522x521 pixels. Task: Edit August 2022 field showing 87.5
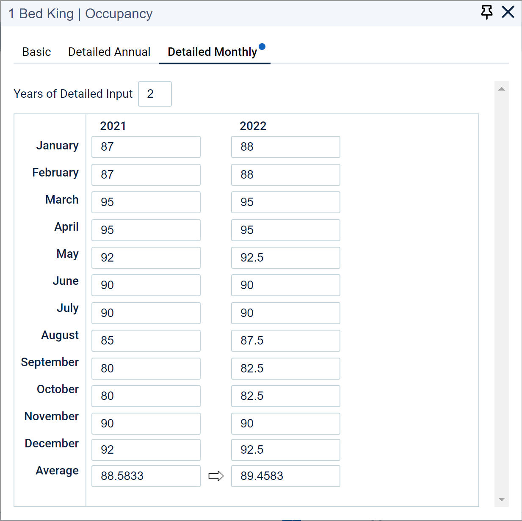(x=286, y=341)
